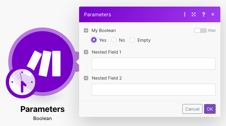Click into the Nested Field 1 input
The image size is (226, 126).
point(153,63)
